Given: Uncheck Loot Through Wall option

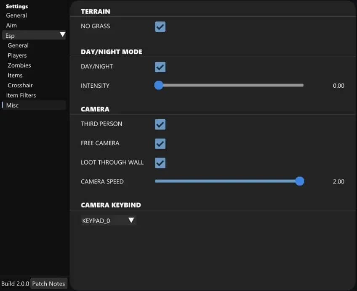Looking at the screenshot, I should pos(160,163).
